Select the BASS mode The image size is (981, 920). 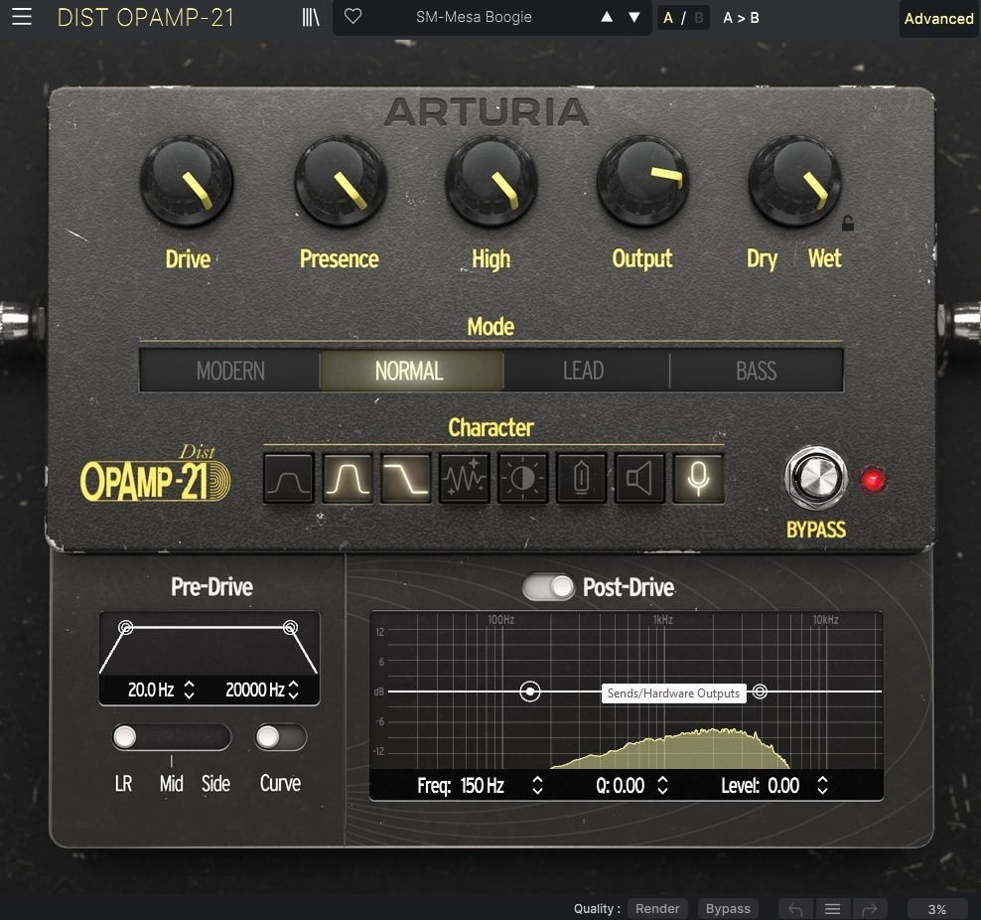(756, 372)
